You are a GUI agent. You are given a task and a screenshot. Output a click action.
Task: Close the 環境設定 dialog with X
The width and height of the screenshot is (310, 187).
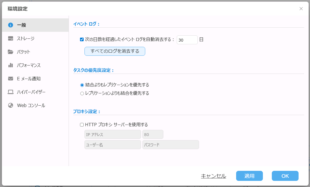pyautogui.click(x=301, y=9)
